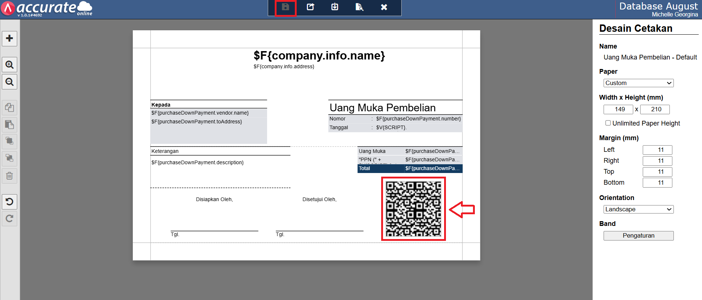Bring the selected element to front
Viewport: 702px width, 300px height.
(x=10, y=141)
